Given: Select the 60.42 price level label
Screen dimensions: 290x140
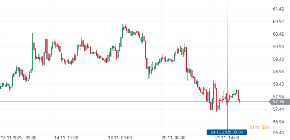Looking at the screenshot, I should click(278, 34).
